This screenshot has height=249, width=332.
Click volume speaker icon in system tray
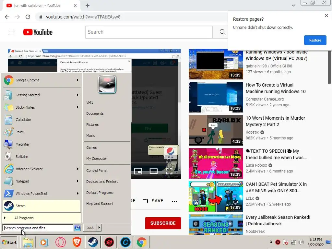(x=301, y=242)
